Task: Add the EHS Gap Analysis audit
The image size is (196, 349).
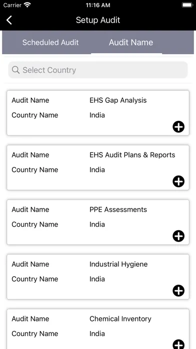Action: coord(178,127)
